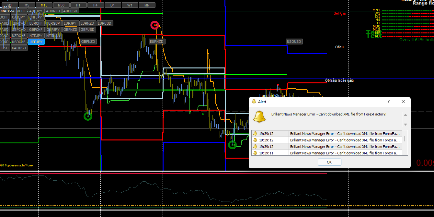Click the Brilliant News Manager Error message text

click(x=329, y=114)
